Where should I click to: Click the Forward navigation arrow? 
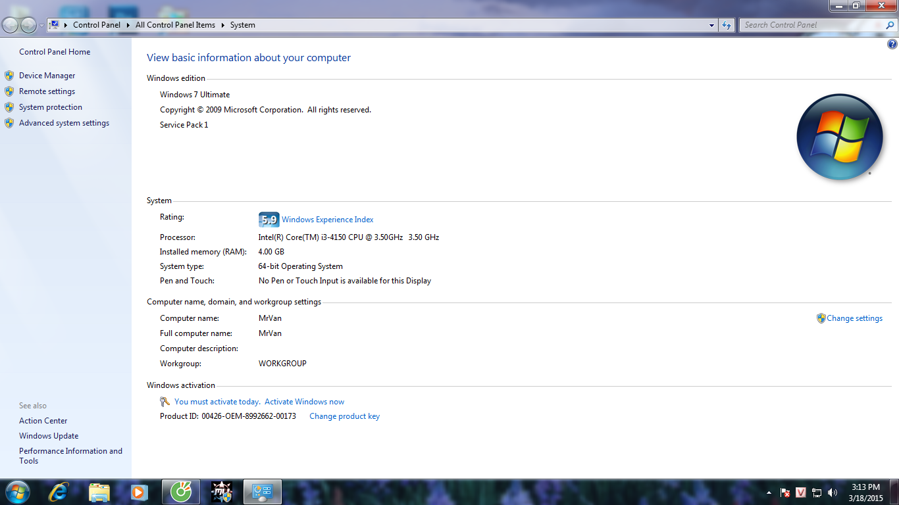[28, 25]
